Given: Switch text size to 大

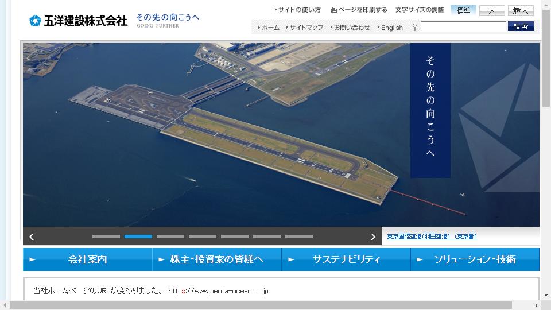Looking at the screenshot, I should (492, 10).
